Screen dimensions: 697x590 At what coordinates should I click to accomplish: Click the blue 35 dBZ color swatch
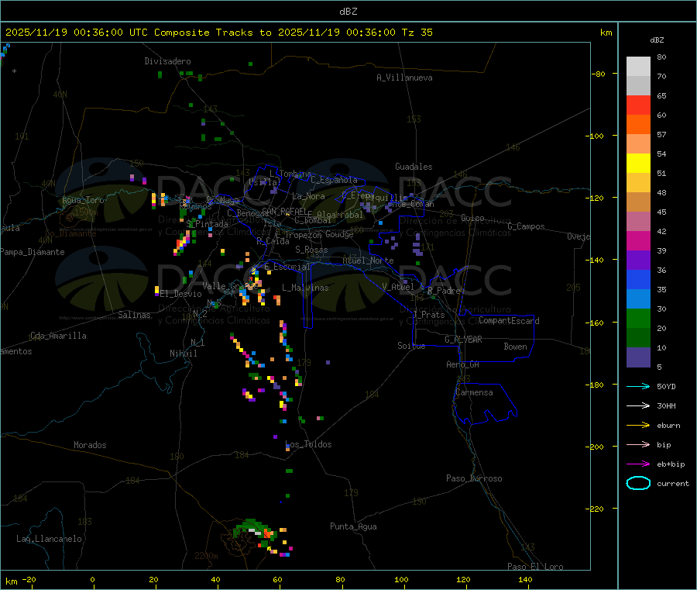click(x=638, y=279)
